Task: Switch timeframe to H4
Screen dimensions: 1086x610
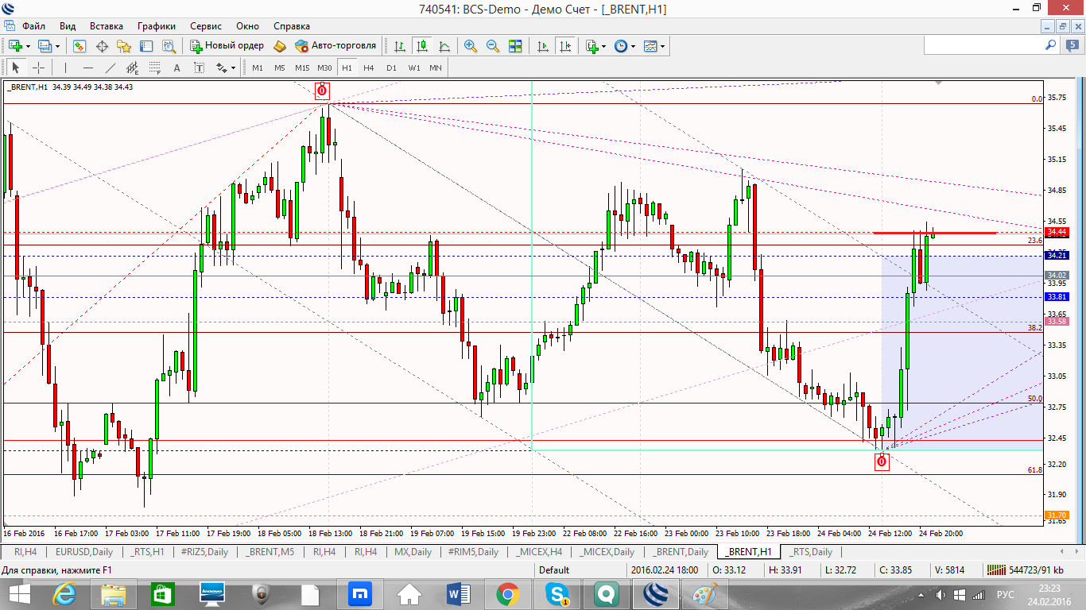Action: [369, 68]
